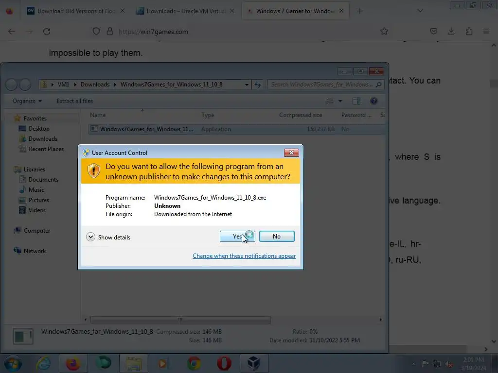
Task: Expand Show details chevron in UAC dialog
Action: pos(90,237)
